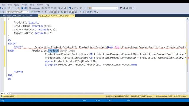Click the BEGIN keyword in editor
189x106 pixels.
[12, 44]
